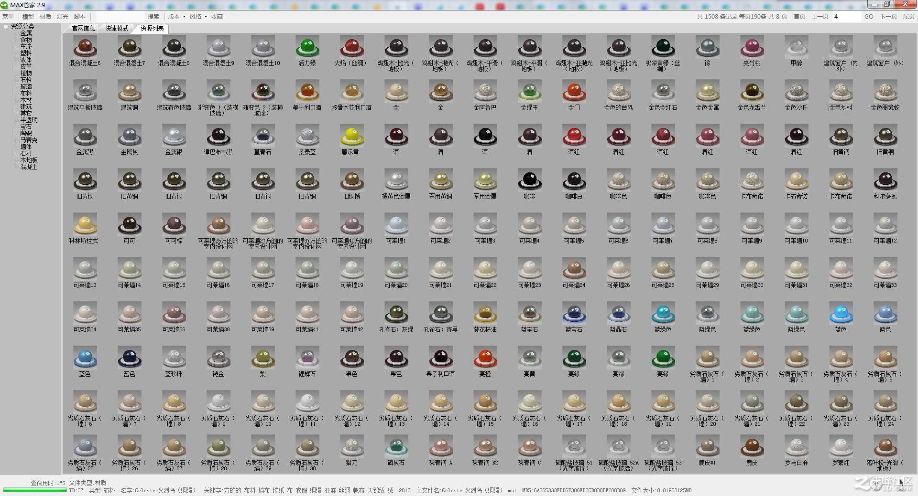
Task: Select the 活力绿 green material thumbnail
Action: tap(307, 47)
